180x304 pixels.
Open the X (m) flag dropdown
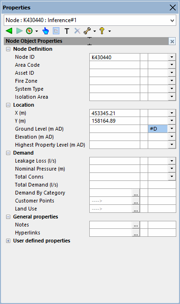(x=172, y=113)
